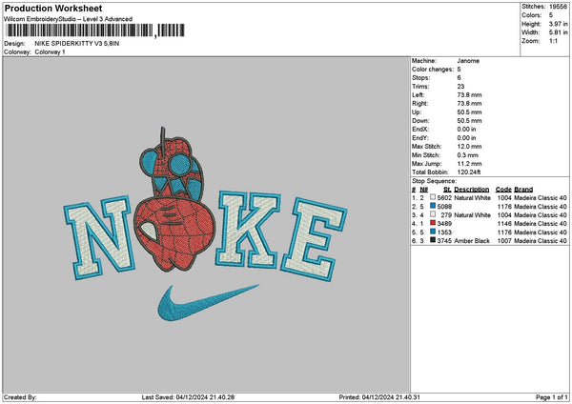The image size is (572, 404).
Task: Click the 'Page 1 of 1' indicator
Action: (x=552, y=397)
